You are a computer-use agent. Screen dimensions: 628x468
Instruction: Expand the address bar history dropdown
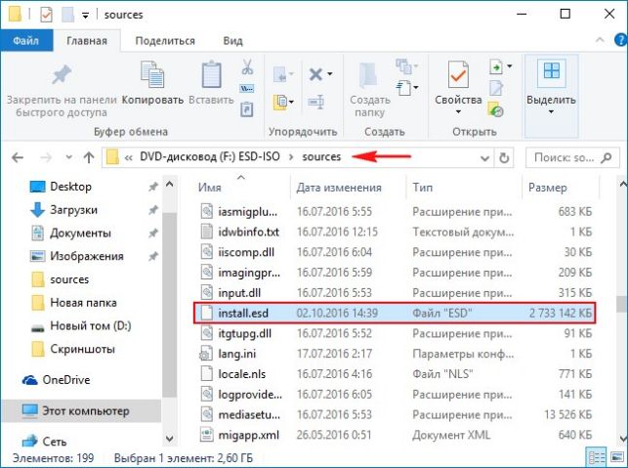(x=485, y=158)
